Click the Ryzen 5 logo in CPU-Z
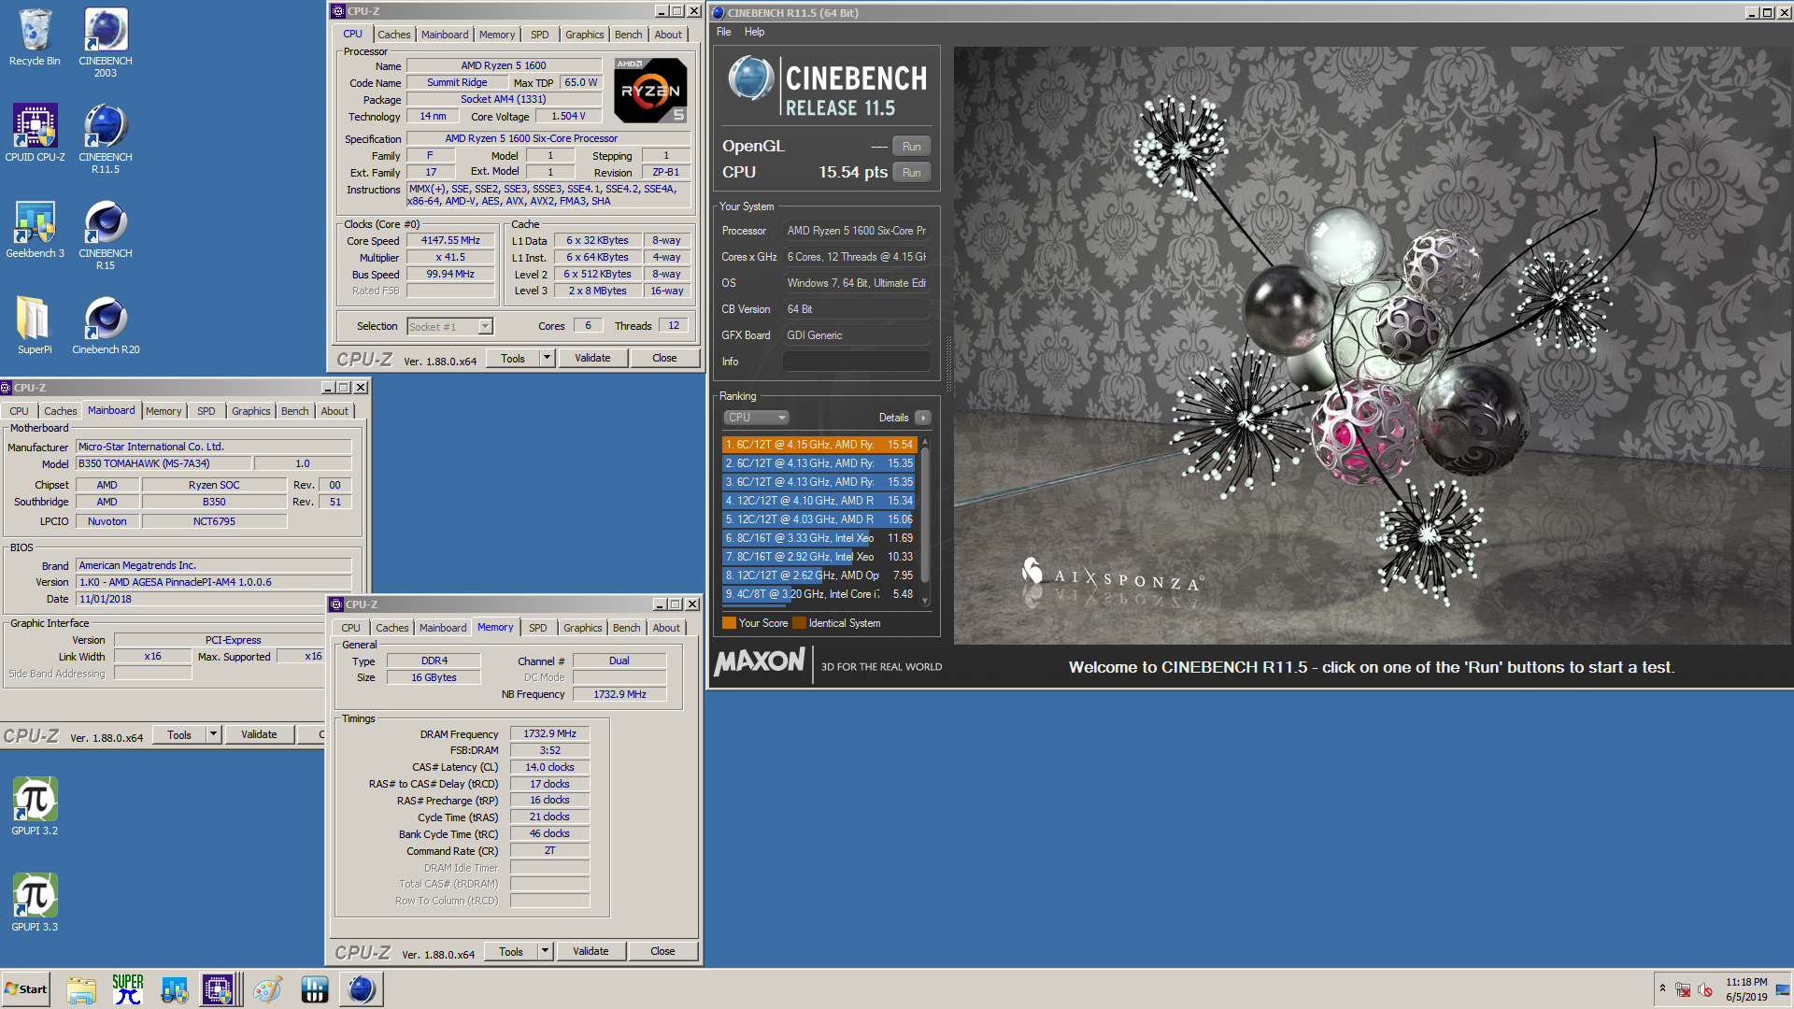The height and width of the screenshot is (1009, 1794). pos(650,91)
